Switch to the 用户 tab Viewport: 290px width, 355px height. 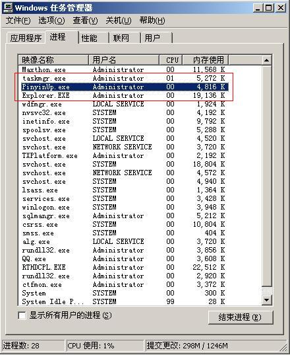[157, 38]
